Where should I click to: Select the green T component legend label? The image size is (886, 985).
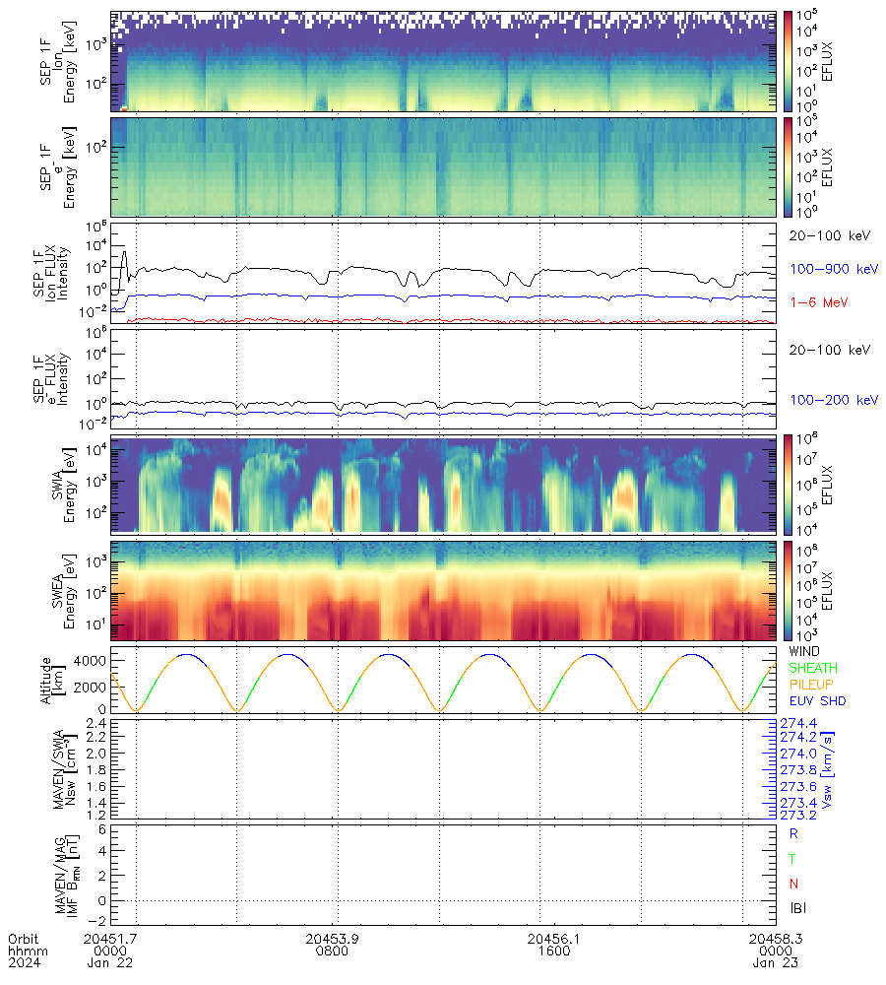[x=793, y=858]
